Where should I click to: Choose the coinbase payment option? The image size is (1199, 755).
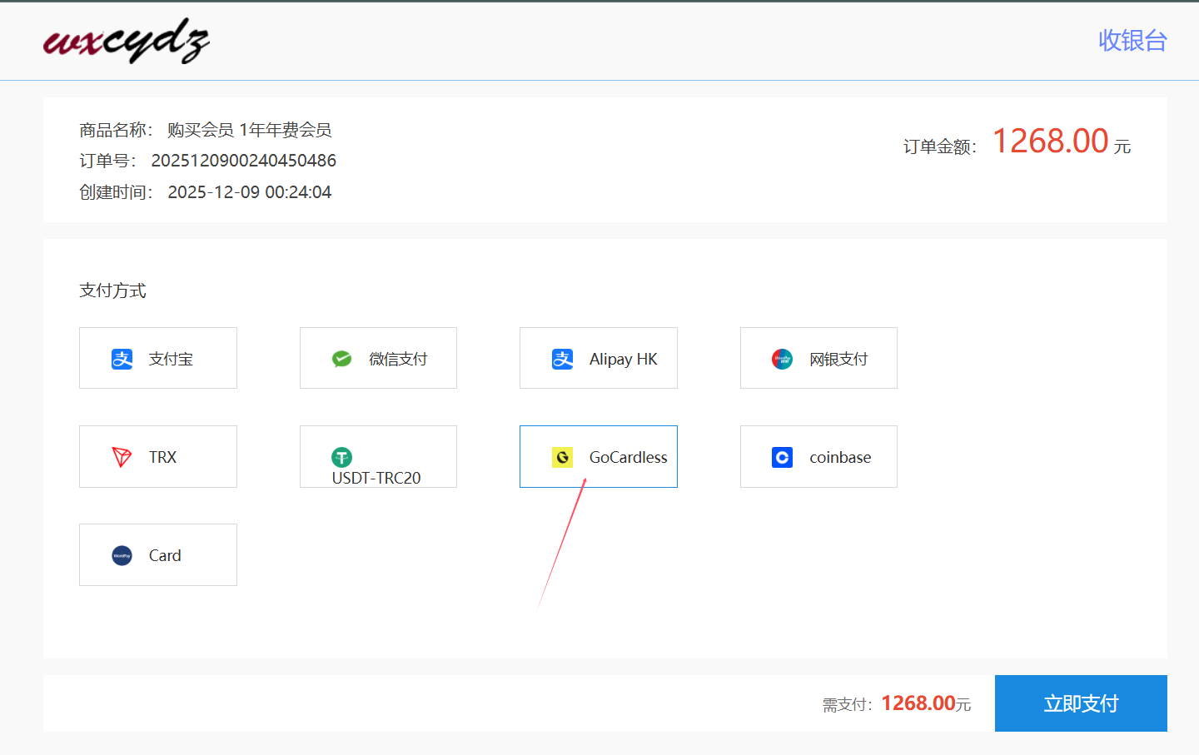click(x=839, y=457)
